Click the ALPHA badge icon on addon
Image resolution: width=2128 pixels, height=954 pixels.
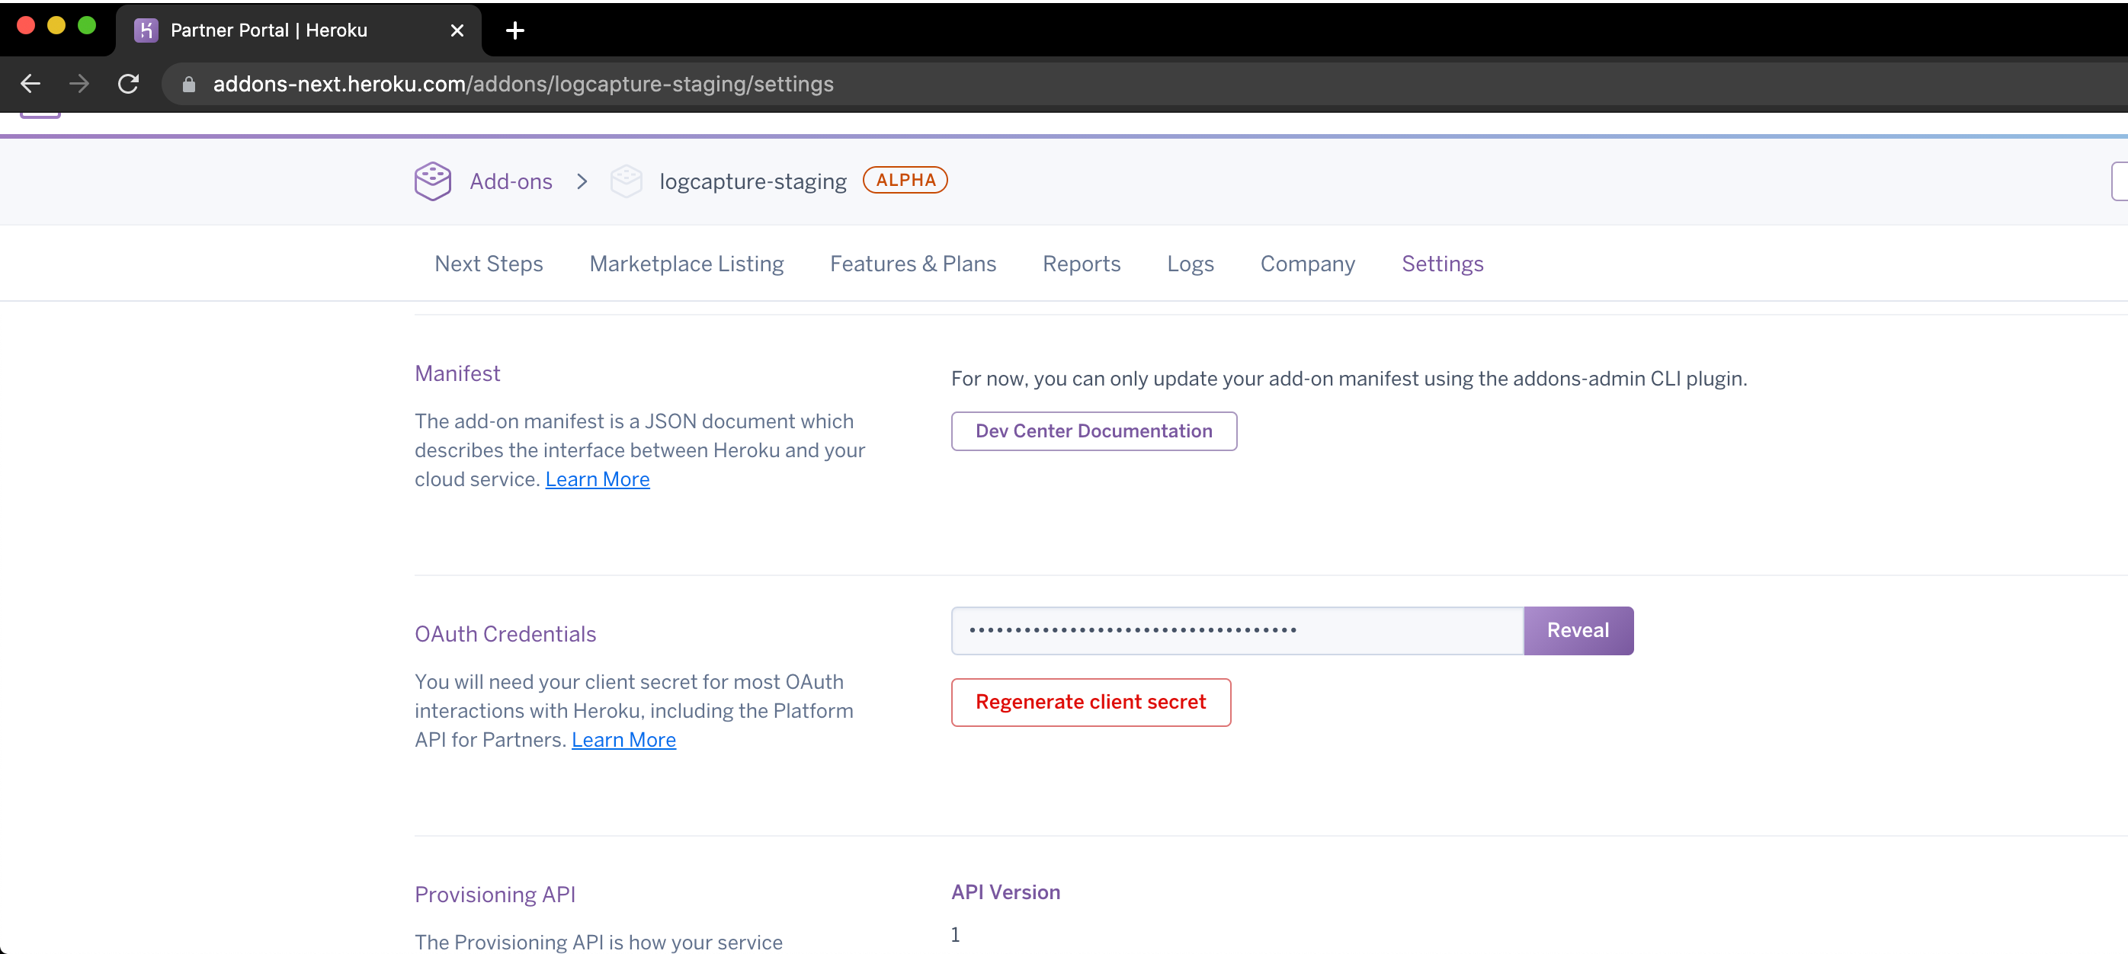pos(904,179)
